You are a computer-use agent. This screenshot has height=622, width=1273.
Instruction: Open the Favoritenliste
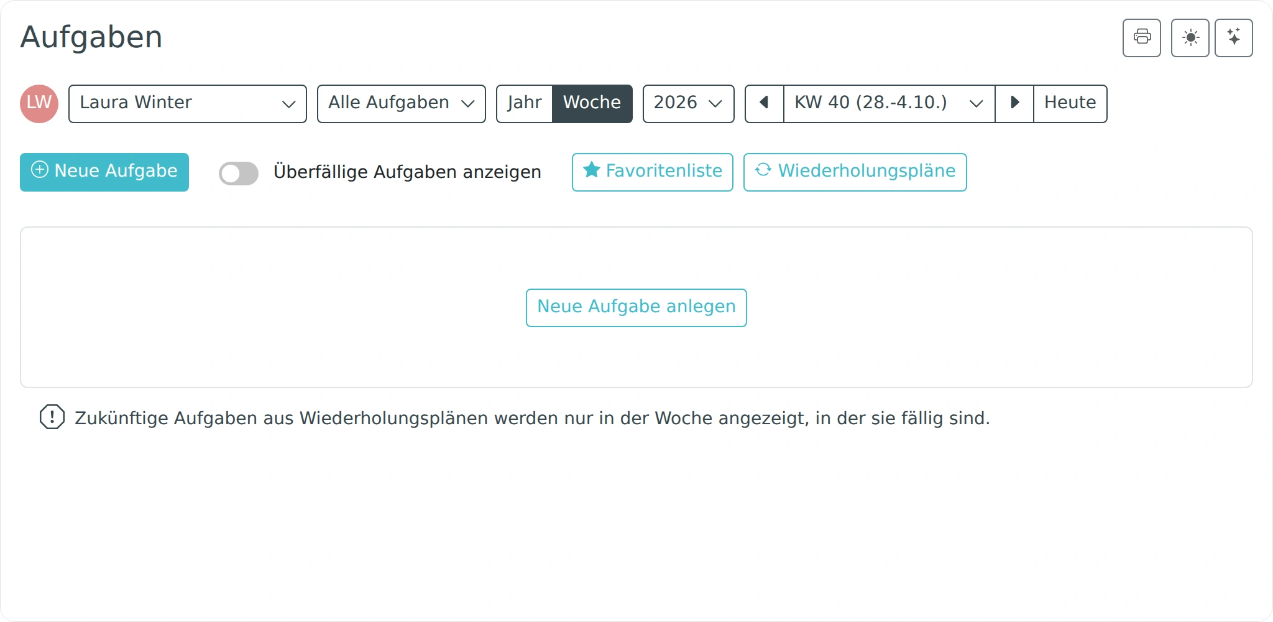(x=653, y=172)
